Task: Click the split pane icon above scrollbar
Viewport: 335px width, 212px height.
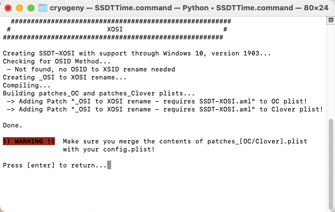Action: 331,20
